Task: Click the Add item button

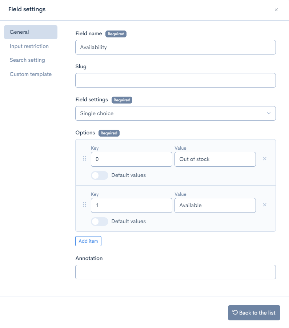Action: 88,241
